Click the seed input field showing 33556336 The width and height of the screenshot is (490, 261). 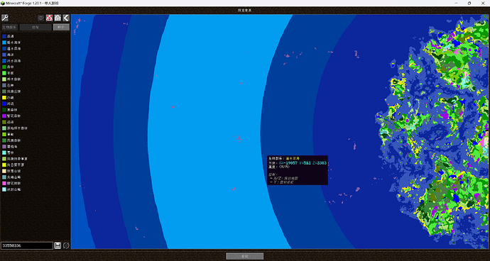tap(27, 245)
